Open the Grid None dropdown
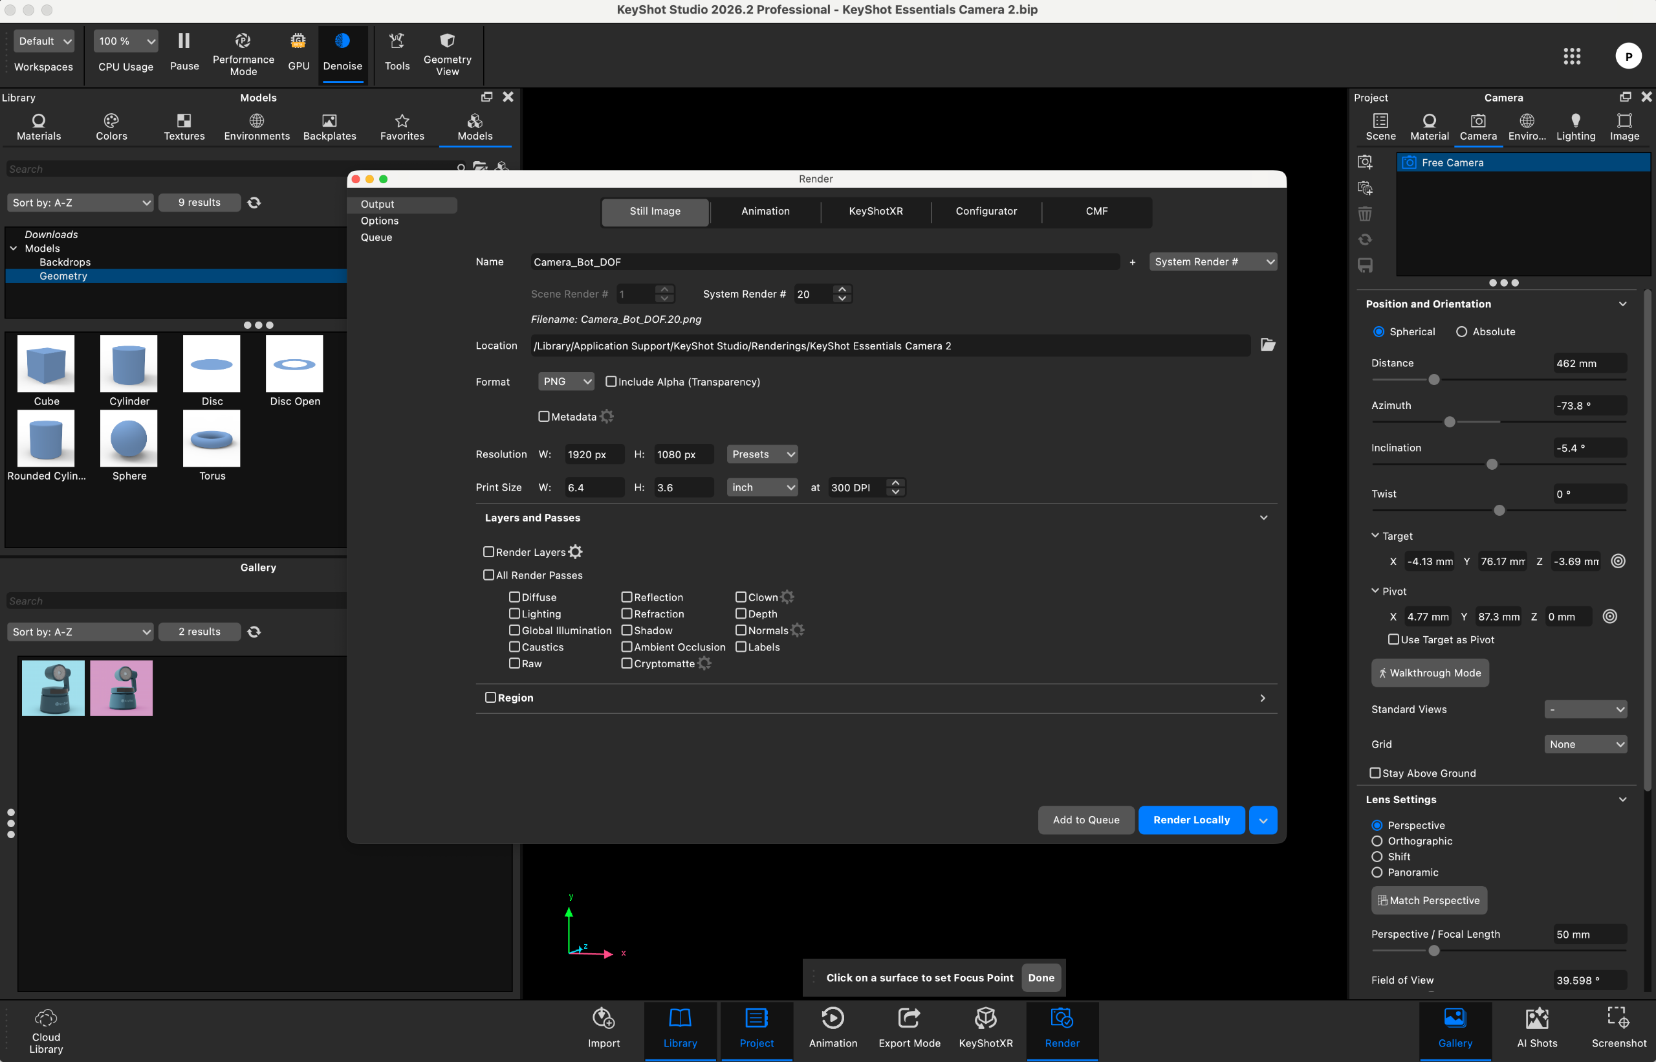The width and height of the screenshot is (1656, 1062). point(1585,744)
